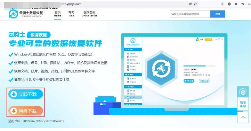This screenshot has width=251, height=131.
Task: Click the 云骑士 title text
Action: (x=17, y=35)
